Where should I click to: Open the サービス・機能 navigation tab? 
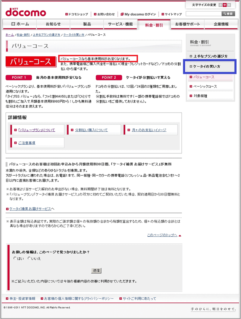pos(120,24)
